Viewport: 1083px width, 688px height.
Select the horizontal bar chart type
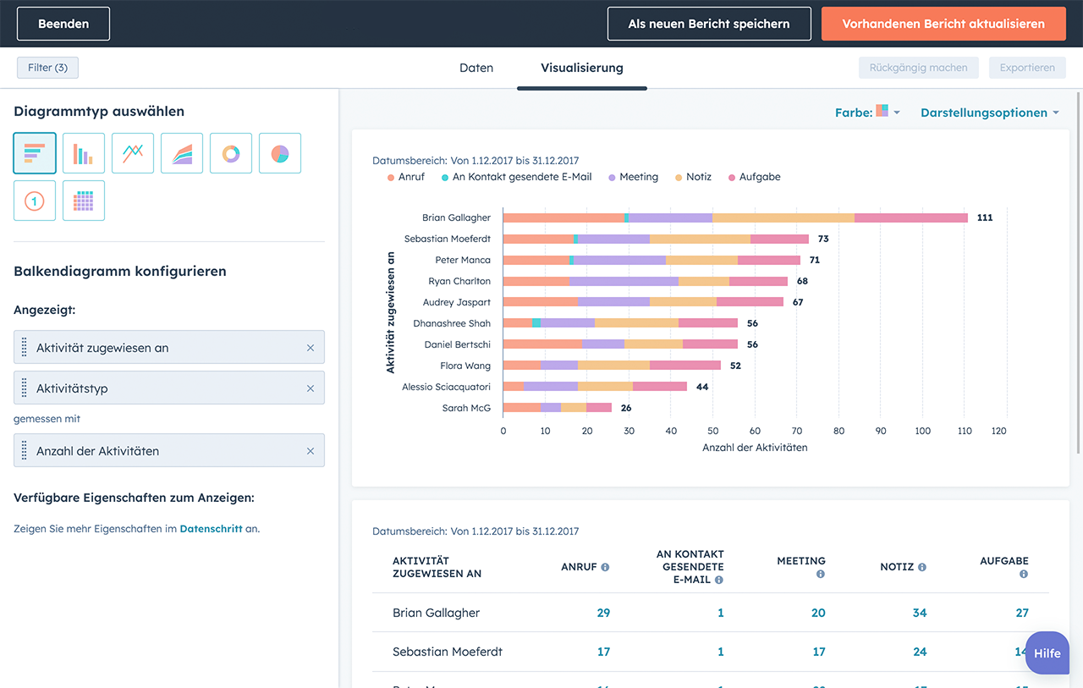(x=34, y=153)
